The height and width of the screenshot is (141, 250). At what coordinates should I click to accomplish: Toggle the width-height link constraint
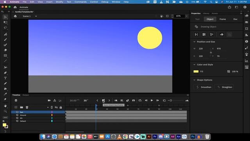[x=211, y=52]
